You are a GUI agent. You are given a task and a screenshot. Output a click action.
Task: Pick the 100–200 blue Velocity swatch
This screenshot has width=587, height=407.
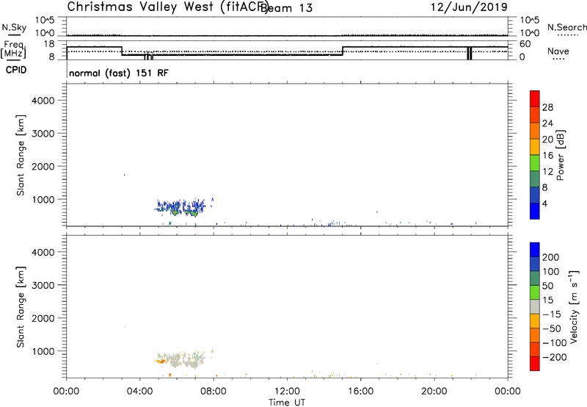(535, 264)
